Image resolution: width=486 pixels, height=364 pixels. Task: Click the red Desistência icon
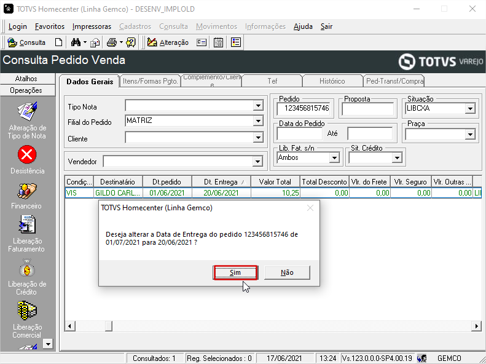[27, 154]
